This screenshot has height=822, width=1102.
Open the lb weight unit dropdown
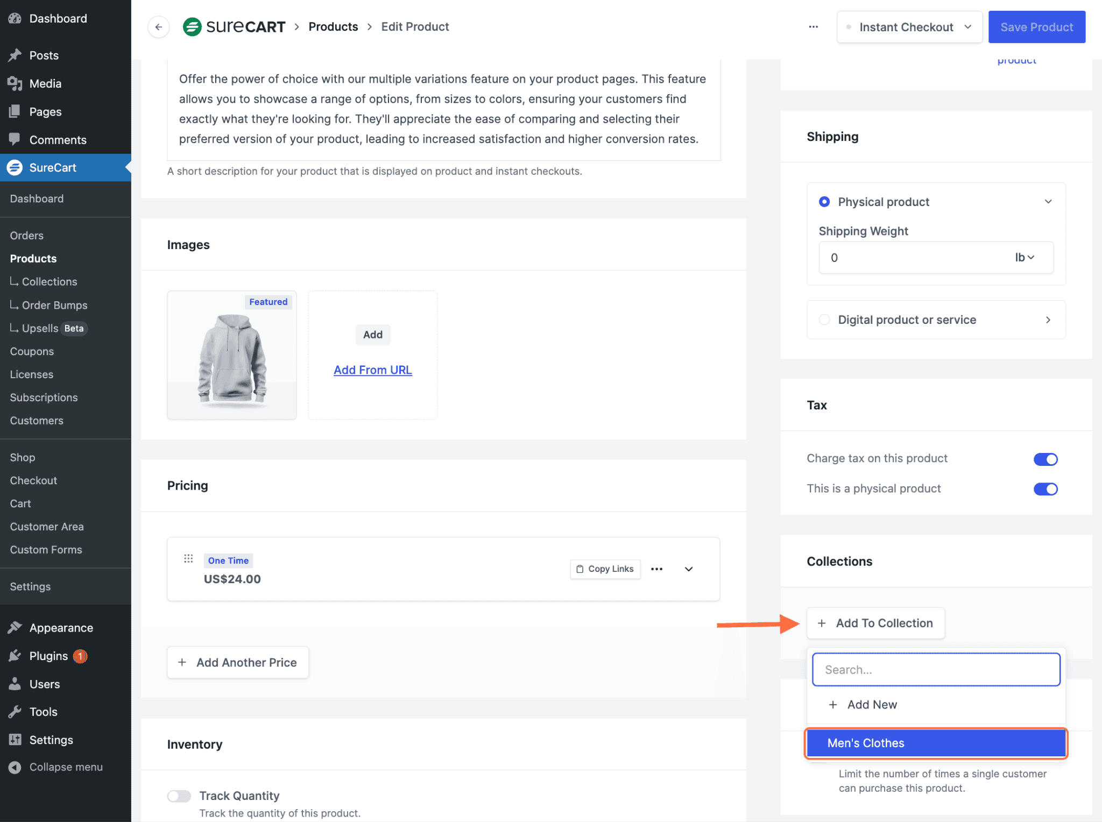[x=1025, y=258]
